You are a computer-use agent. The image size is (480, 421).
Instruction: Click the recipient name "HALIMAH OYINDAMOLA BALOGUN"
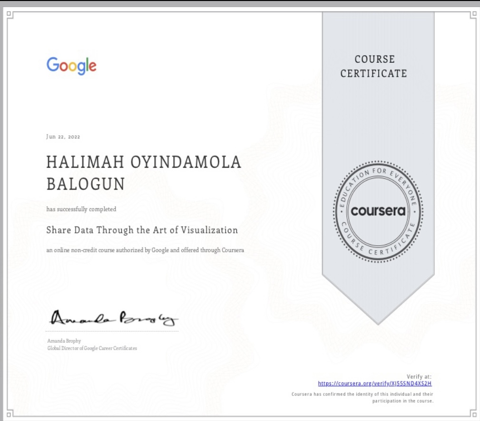144,173
